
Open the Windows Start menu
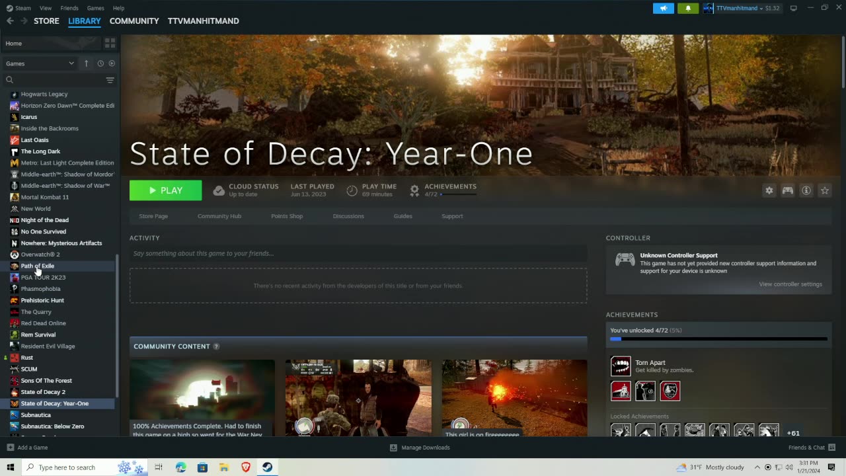click(x=11, y=467)
